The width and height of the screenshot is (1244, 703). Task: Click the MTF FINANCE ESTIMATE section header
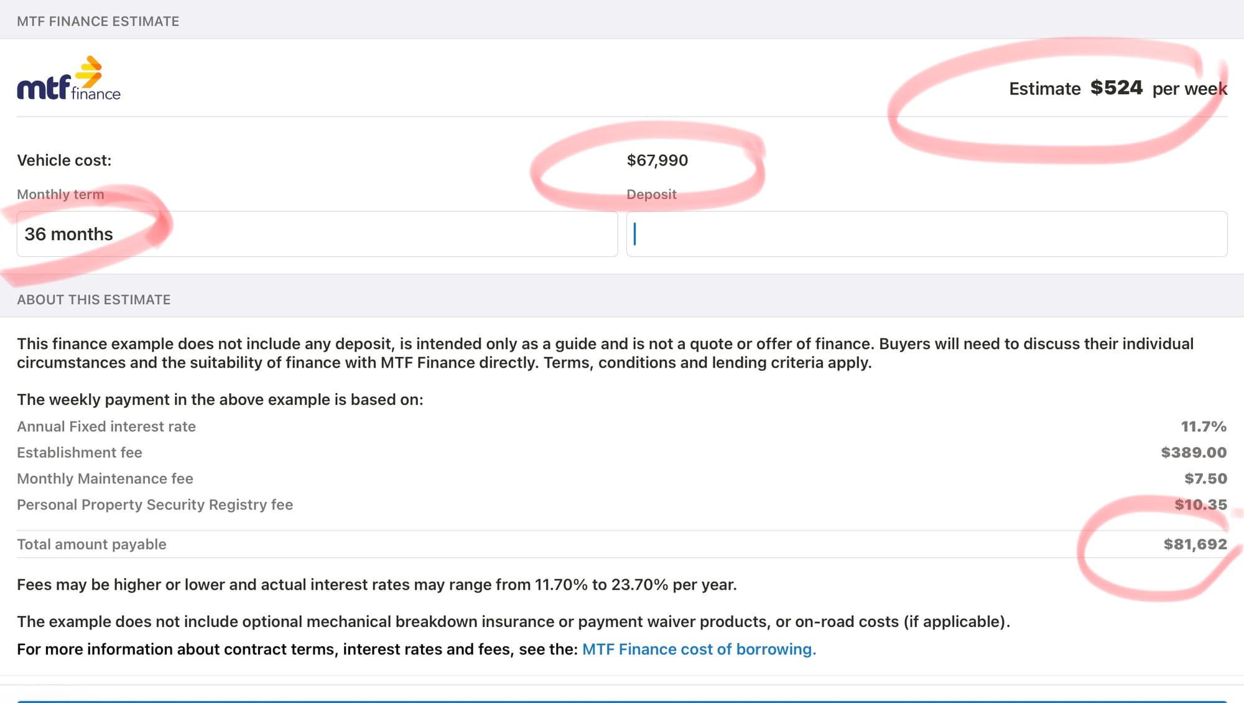pyautogui.click(x=98, y=21)
